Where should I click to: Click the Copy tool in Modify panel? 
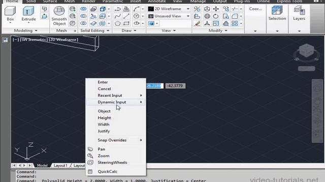225,9
